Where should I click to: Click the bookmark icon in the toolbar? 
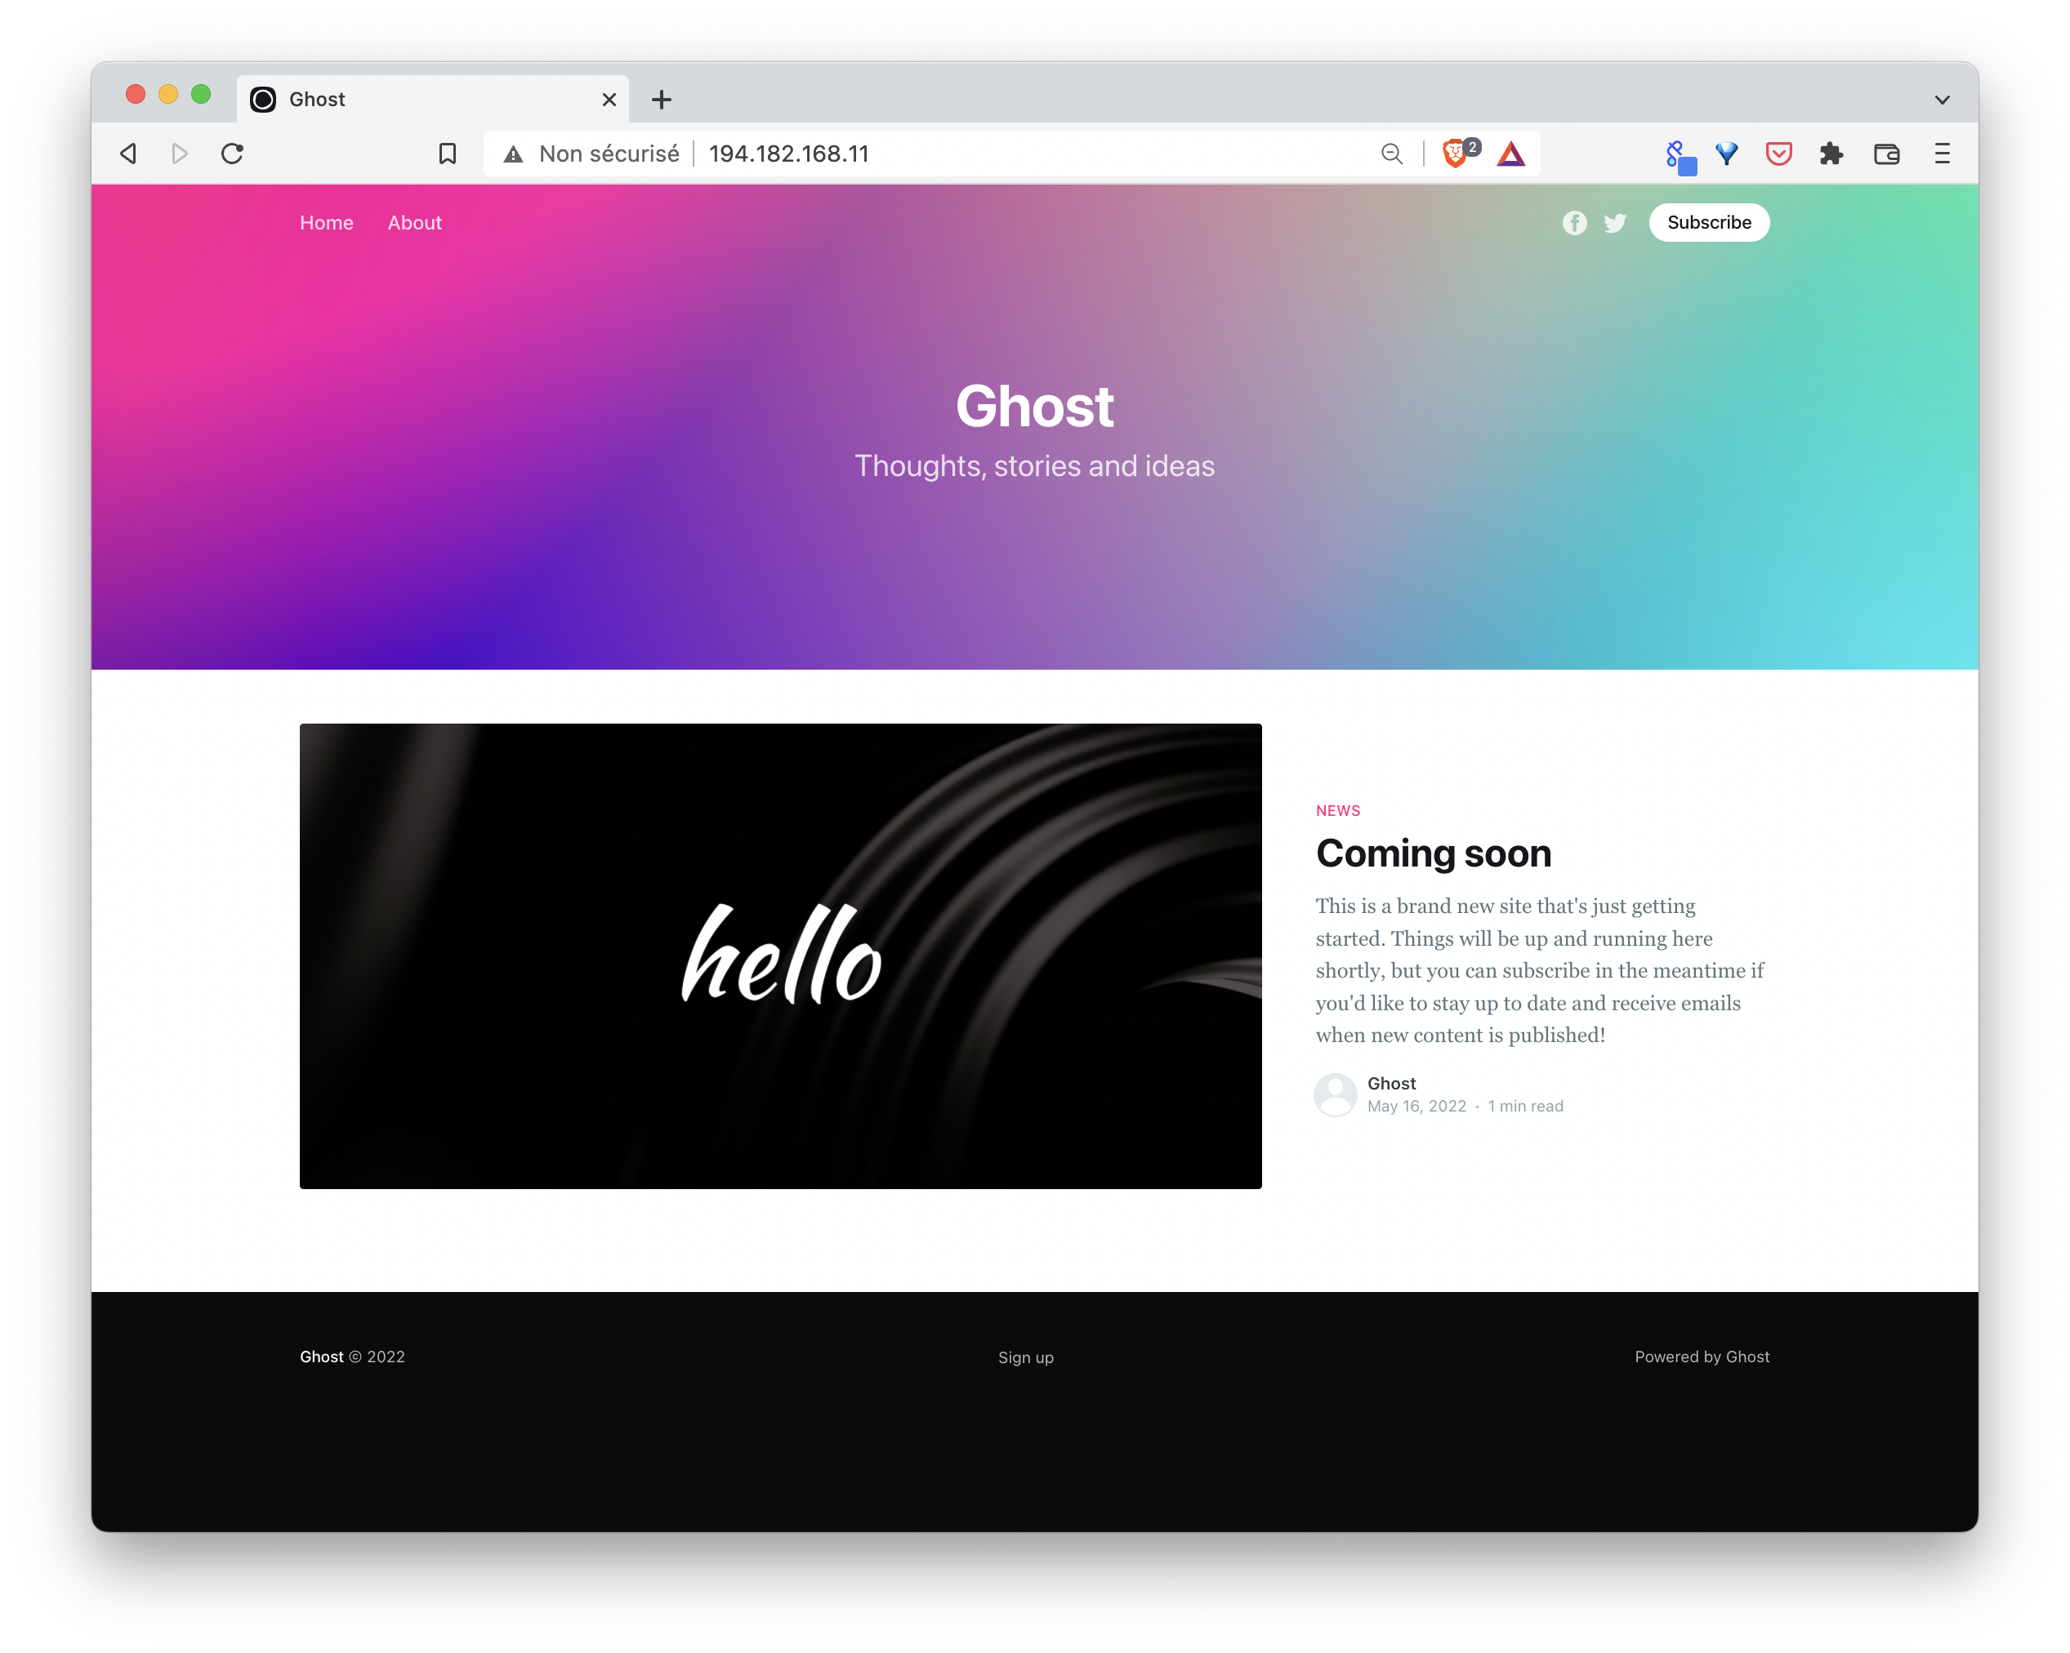[445, 154]
